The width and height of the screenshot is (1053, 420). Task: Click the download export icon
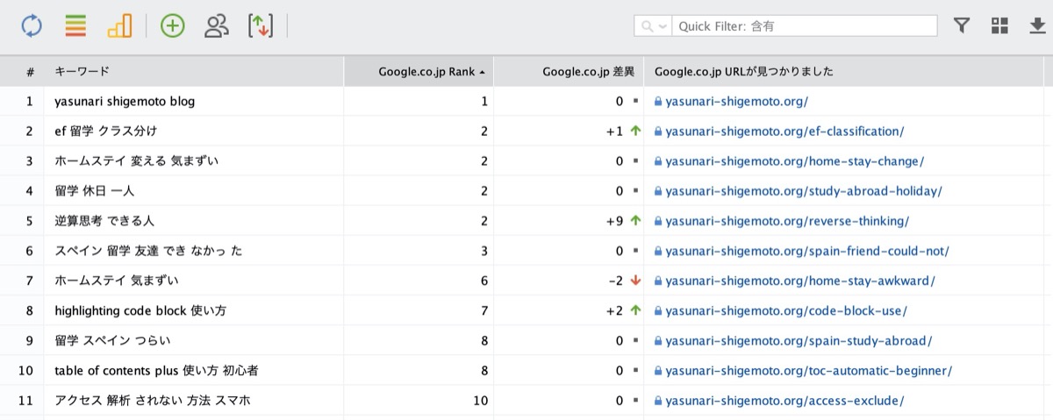[x=1037, y=25]
